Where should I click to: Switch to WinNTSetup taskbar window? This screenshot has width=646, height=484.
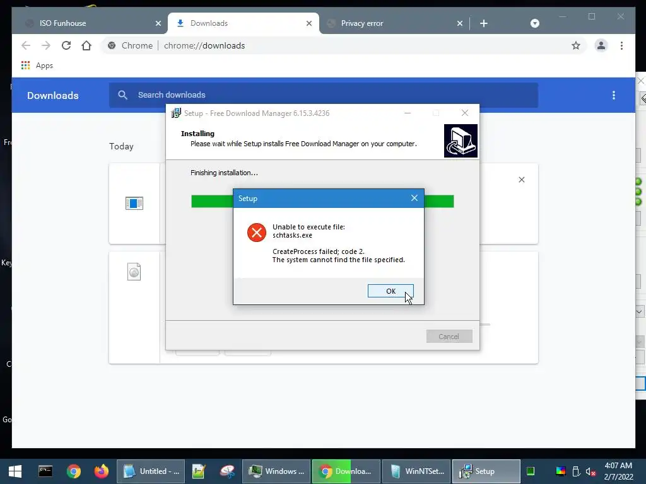click(416, 471)
